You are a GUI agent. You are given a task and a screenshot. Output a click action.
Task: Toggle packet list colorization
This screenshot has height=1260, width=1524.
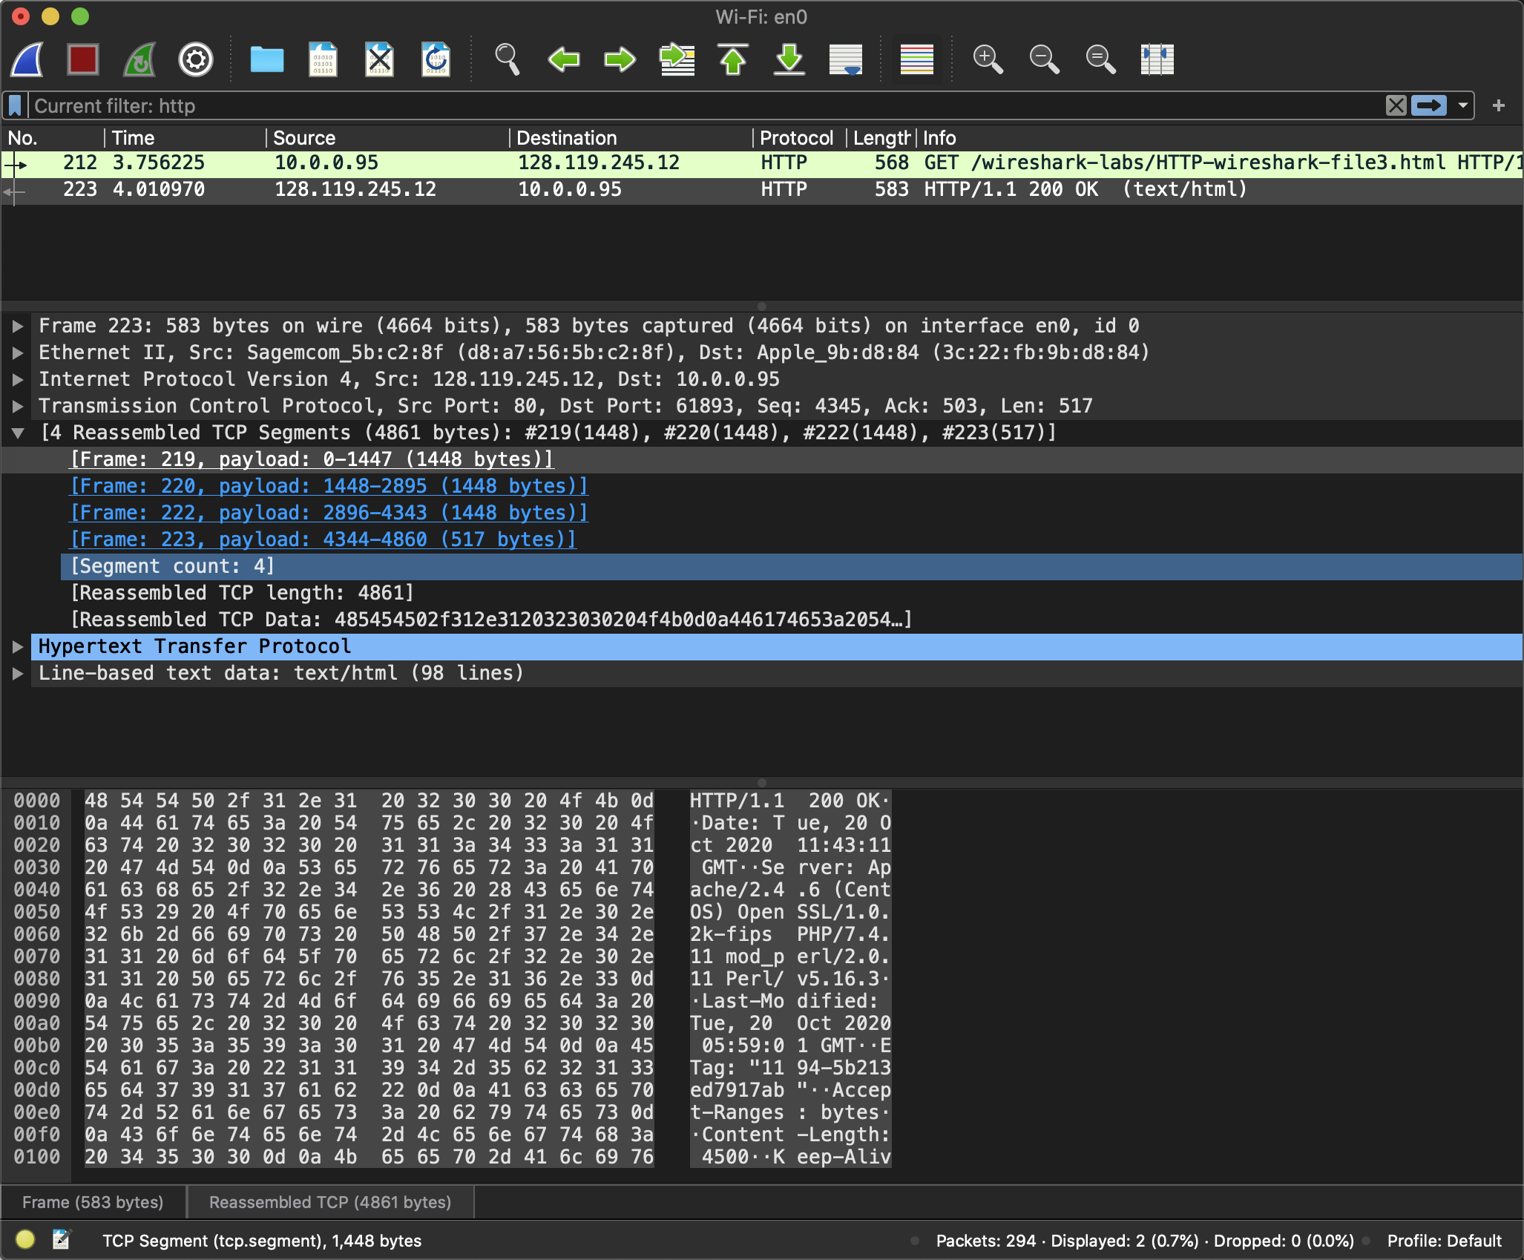(x=916, y=59)
